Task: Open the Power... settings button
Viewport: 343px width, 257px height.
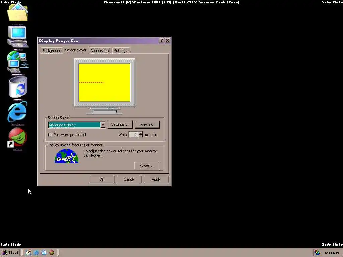Action: tap(147, 165)
